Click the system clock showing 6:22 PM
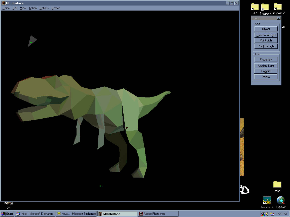The height and width of the screenshot is (217, 290). (x=282, y=214)
